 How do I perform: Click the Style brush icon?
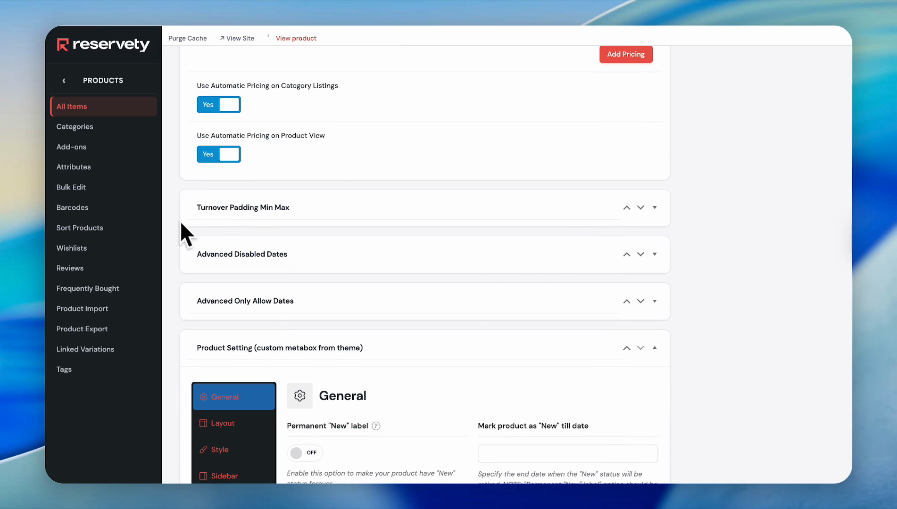203,450
